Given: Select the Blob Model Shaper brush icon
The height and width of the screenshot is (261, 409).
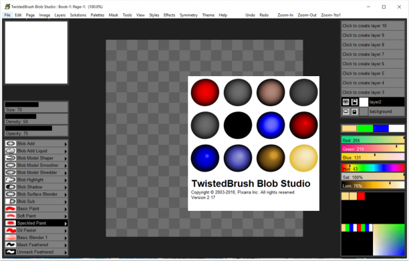Looking at the screenshot, I should [x=11, y=158].
